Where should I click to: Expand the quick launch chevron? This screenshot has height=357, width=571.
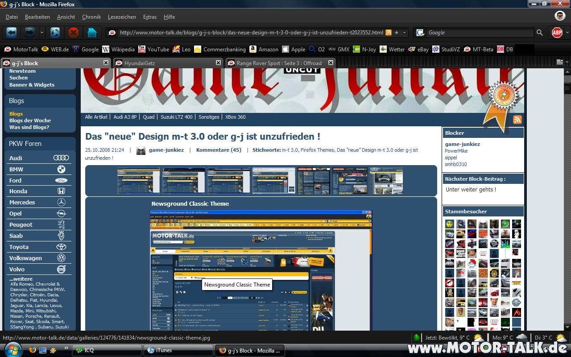pos(66,348)
